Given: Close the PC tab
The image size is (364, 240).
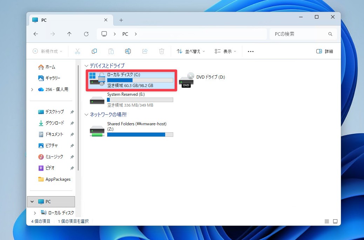Looking at the screenshot, I should click(x=106, y=20).
